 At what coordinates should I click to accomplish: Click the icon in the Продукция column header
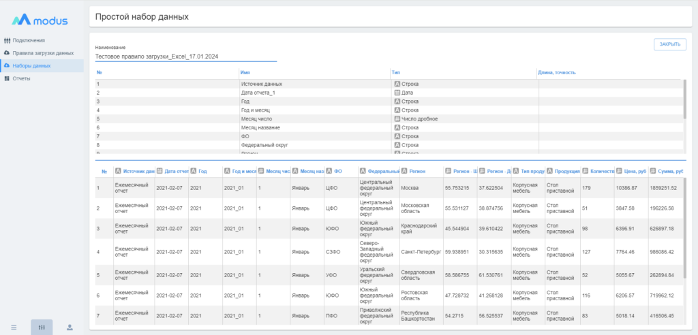pyautogui.click(x=550, y=171)
